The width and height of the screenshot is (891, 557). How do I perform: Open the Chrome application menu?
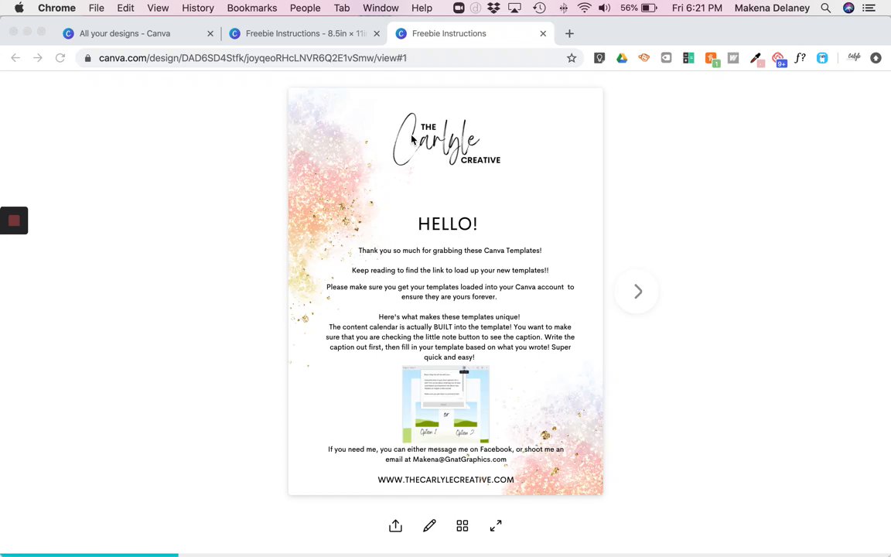(56, 8)
